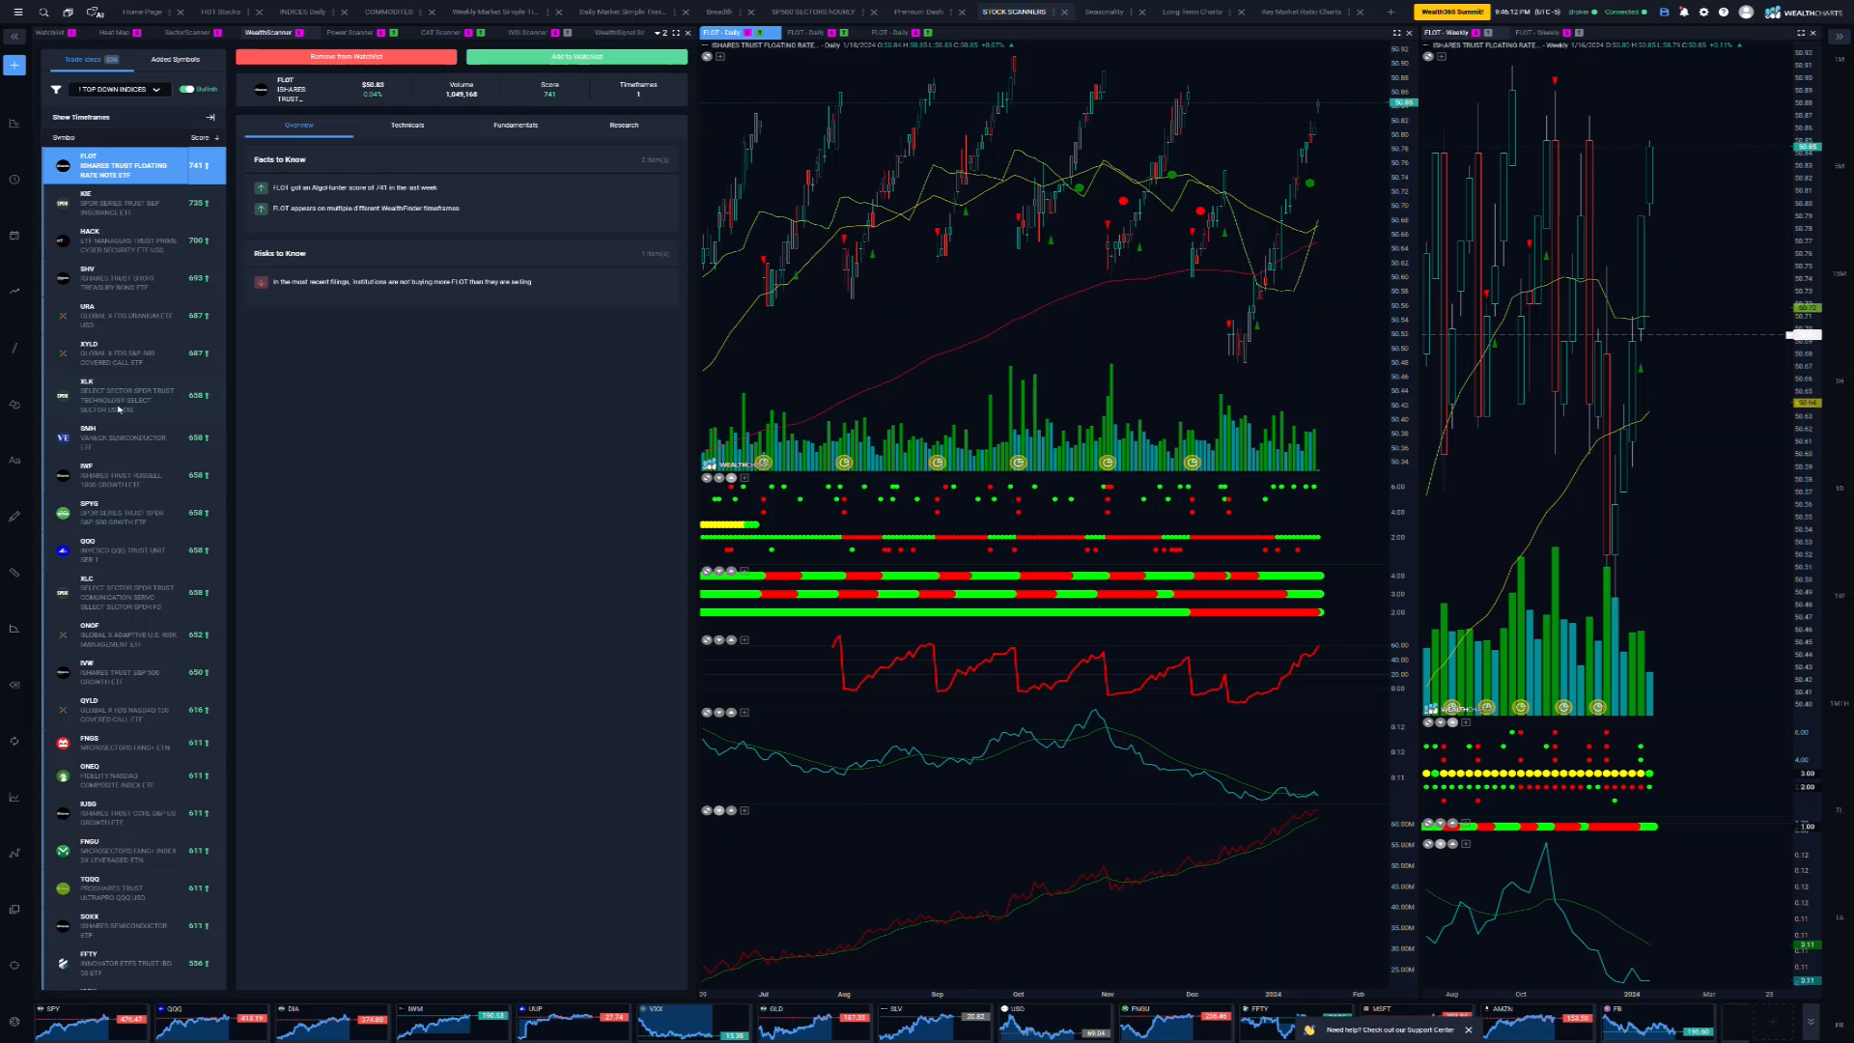Click the save layout disk icon
The image size is (1854, 1043).
point(1664,13)
